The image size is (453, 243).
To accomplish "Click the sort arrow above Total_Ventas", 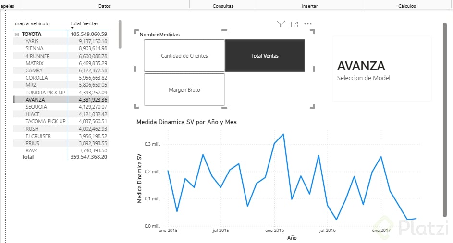I will 72,28.
